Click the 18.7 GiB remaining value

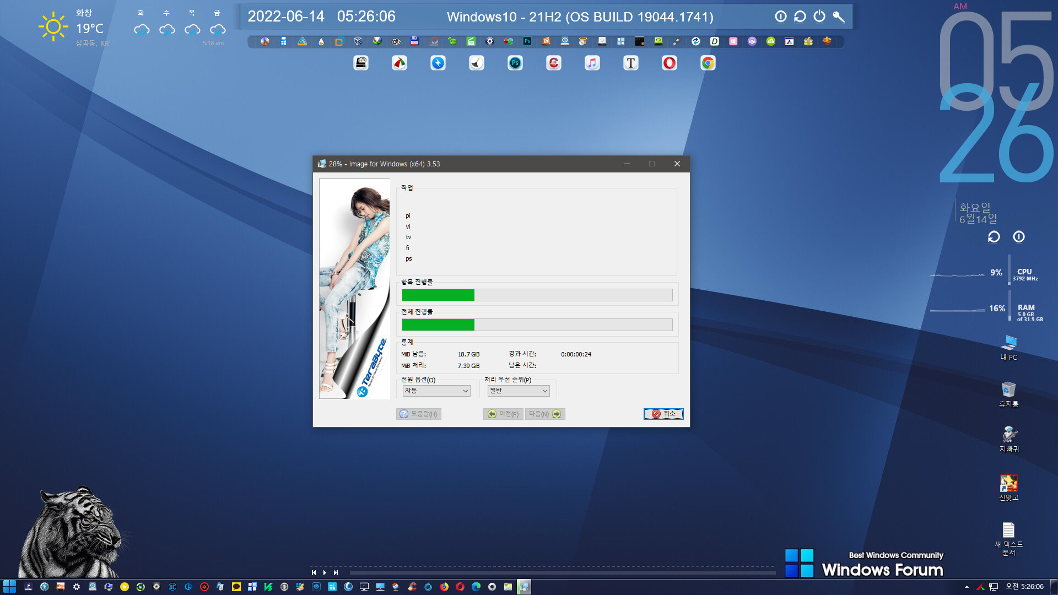click(468, 354)
